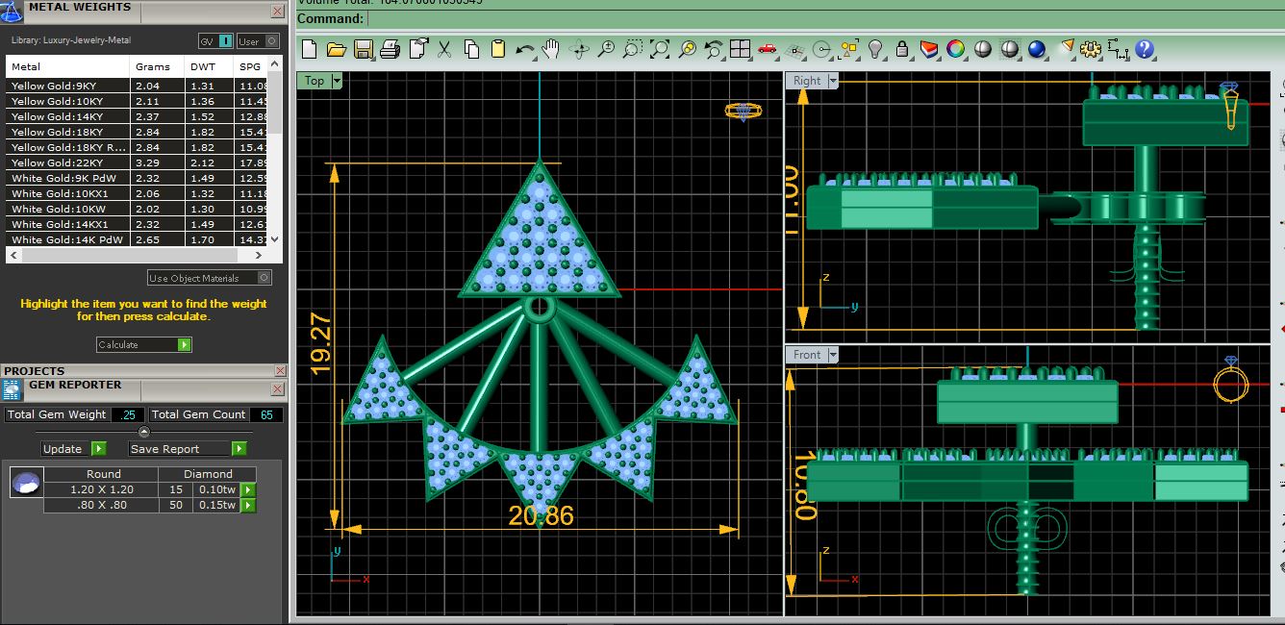Click the lock objects padlock icon

pos(902,49)
